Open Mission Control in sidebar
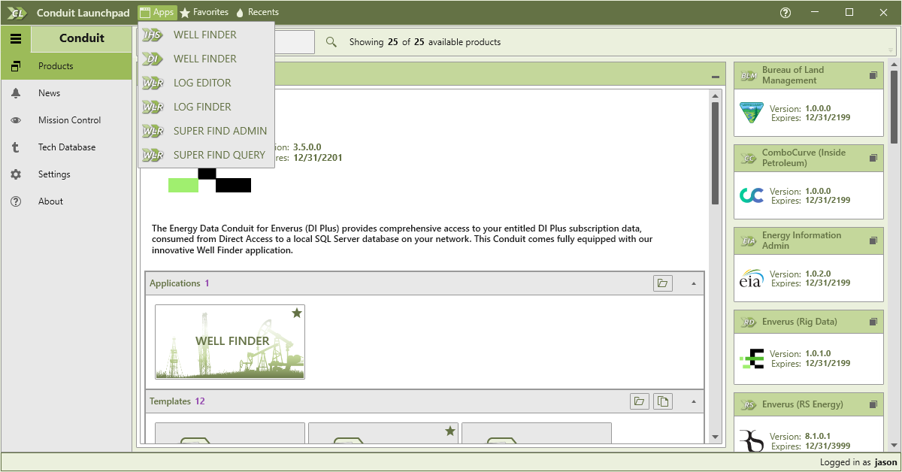Image resolution: width=902 pixels, height=472 pixels. (66, 120)
